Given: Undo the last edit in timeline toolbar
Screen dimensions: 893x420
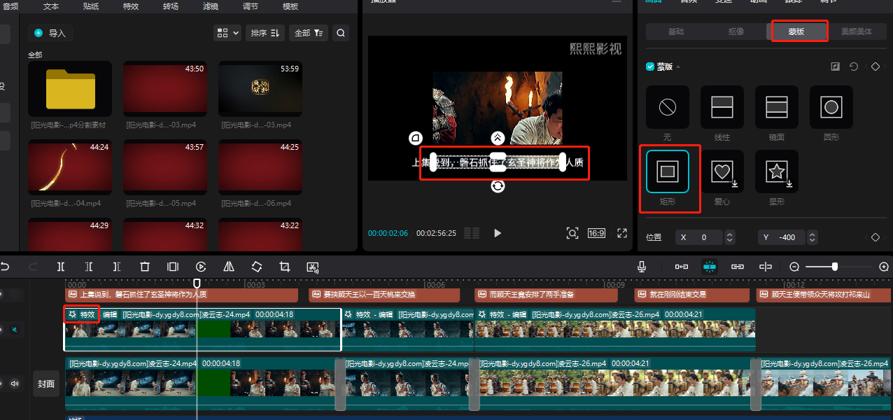Looking at the screenshot, I should [5, 267].
